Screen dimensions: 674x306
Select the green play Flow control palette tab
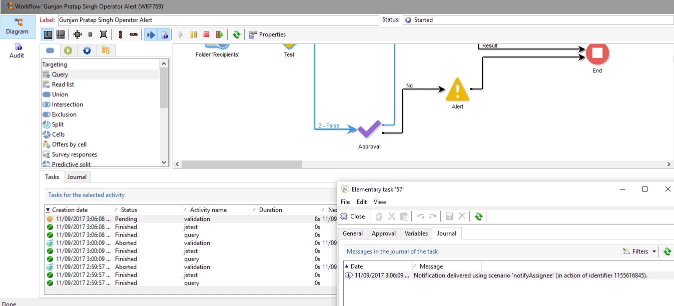[x=69, y=50]
